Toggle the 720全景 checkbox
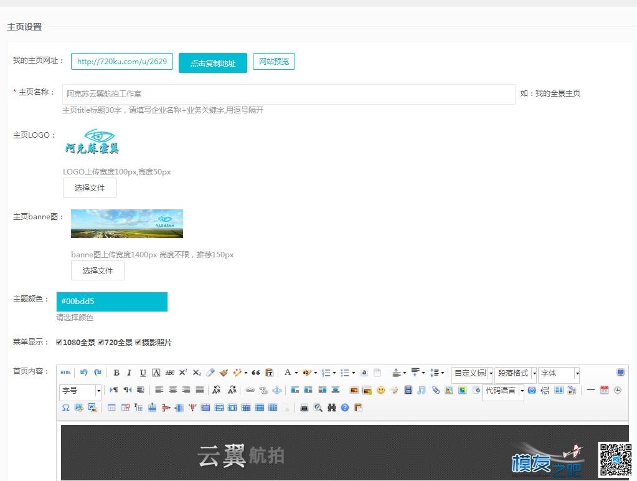Image resolution: width=637 pixels, height=481 pixels. pyautogui.click(x=101, y=342)
